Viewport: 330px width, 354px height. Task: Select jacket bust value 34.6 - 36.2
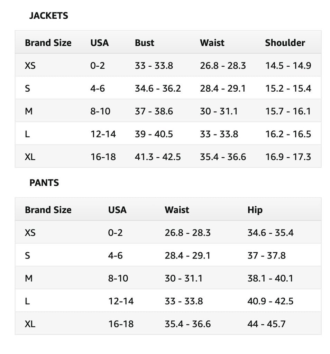click(158, 88)
